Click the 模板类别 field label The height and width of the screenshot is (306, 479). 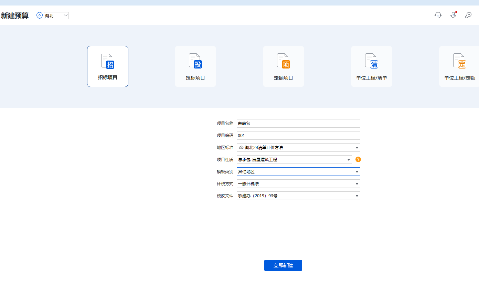point(225,172)
